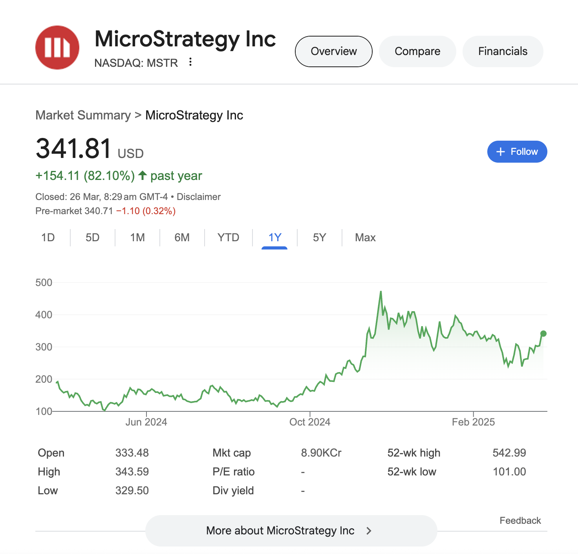This screenshot has width=578, height=554.
Task: Select the 1M time range
Action: coord(137,238)
